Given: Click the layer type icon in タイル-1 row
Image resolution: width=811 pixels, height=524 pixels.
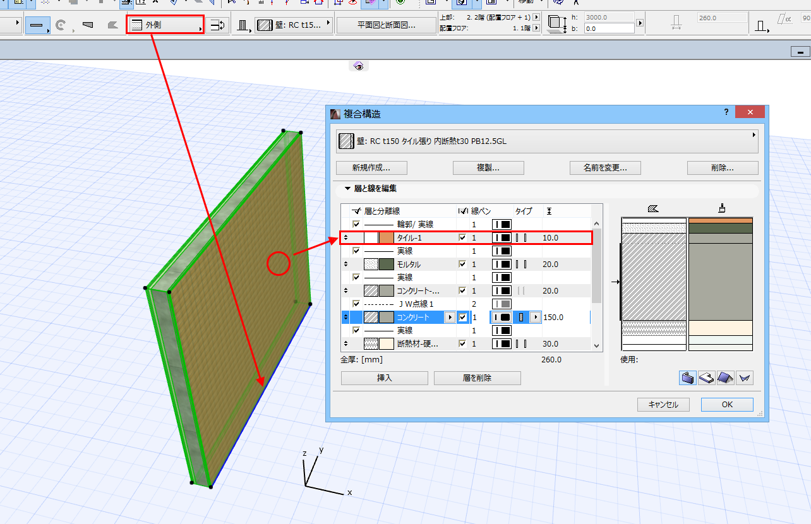Looking at the screenshot, I should pos(521,238).
